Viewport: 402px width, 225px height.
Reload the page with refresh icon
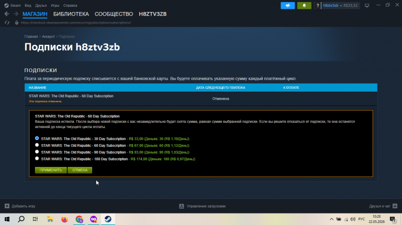(7, 22)
